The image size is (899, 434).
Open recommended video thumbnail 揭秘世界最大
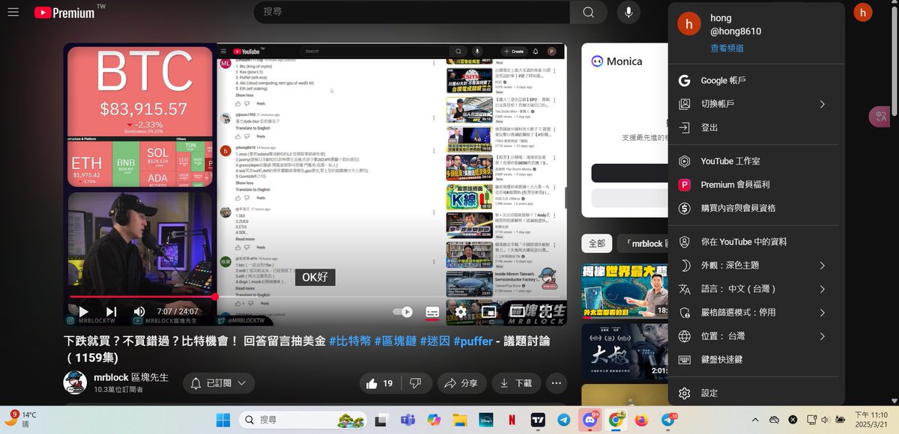[625, 291]
